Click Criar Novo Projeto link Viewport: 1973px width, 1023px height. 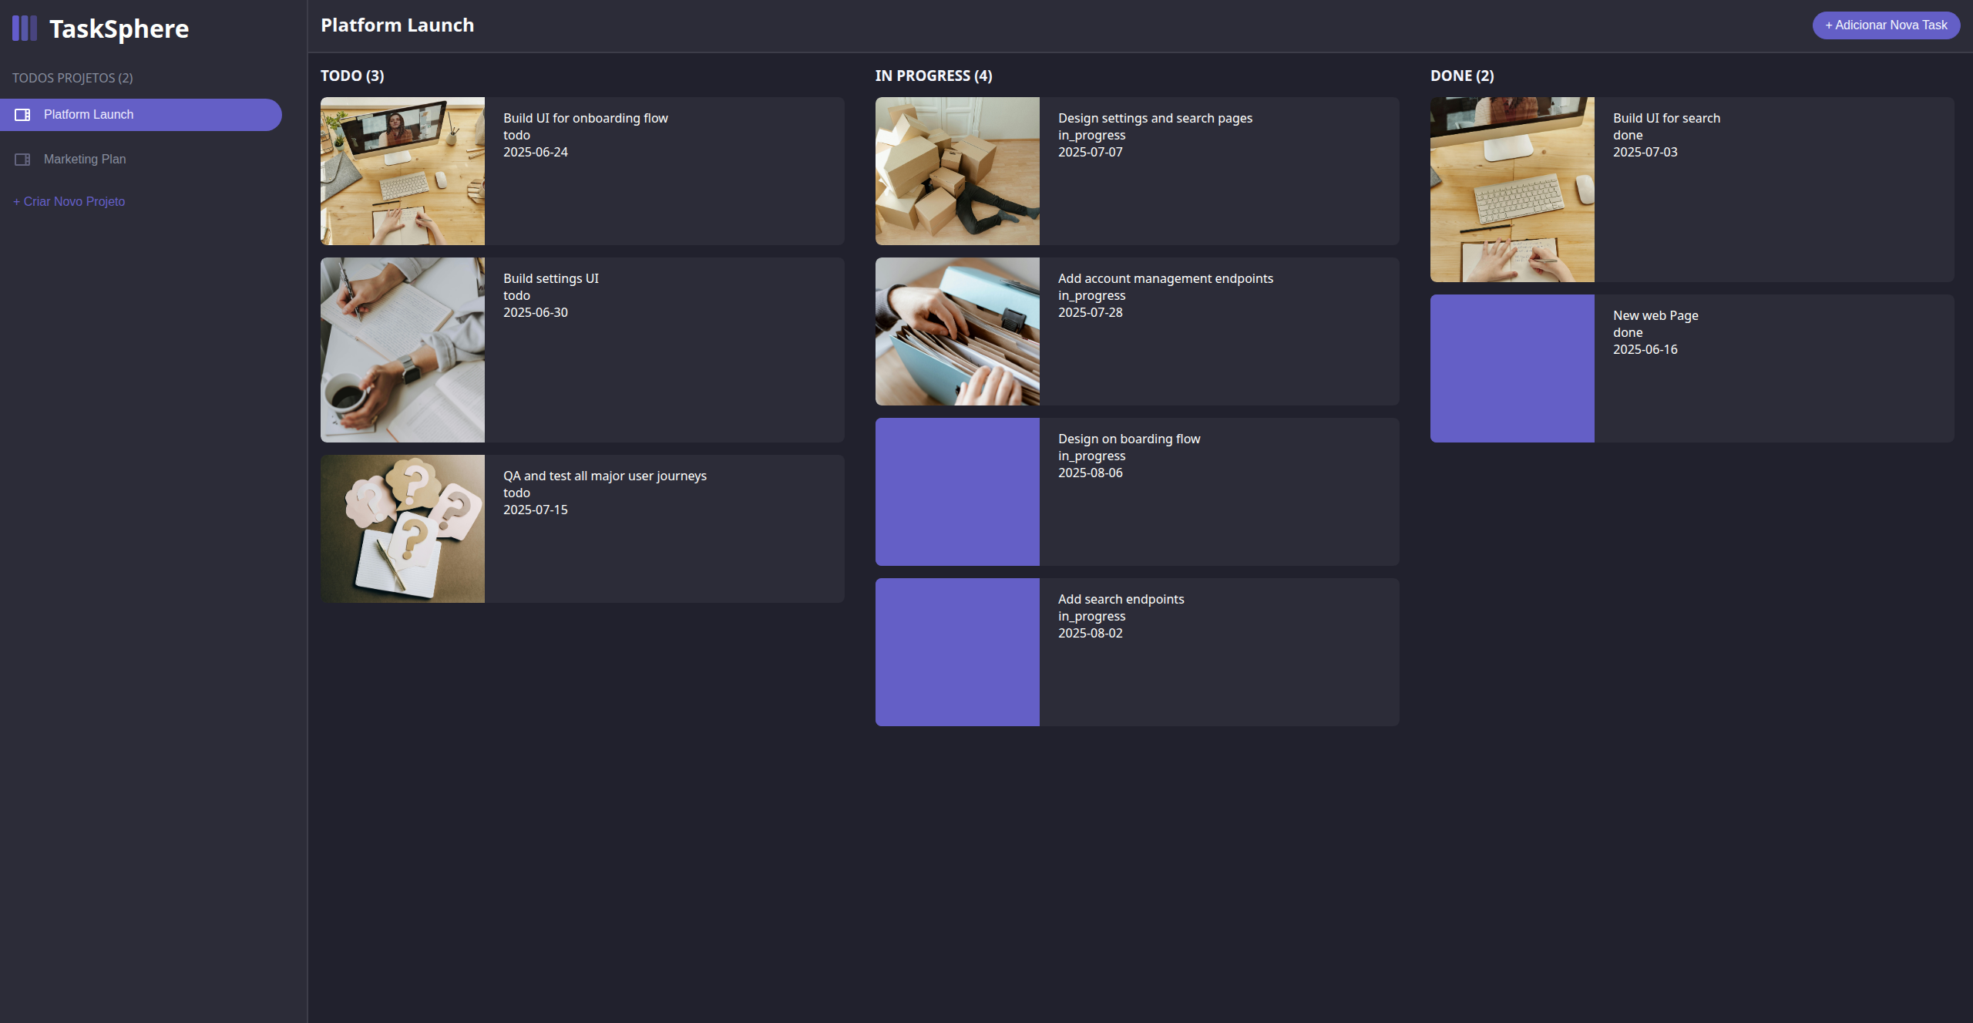69,201
